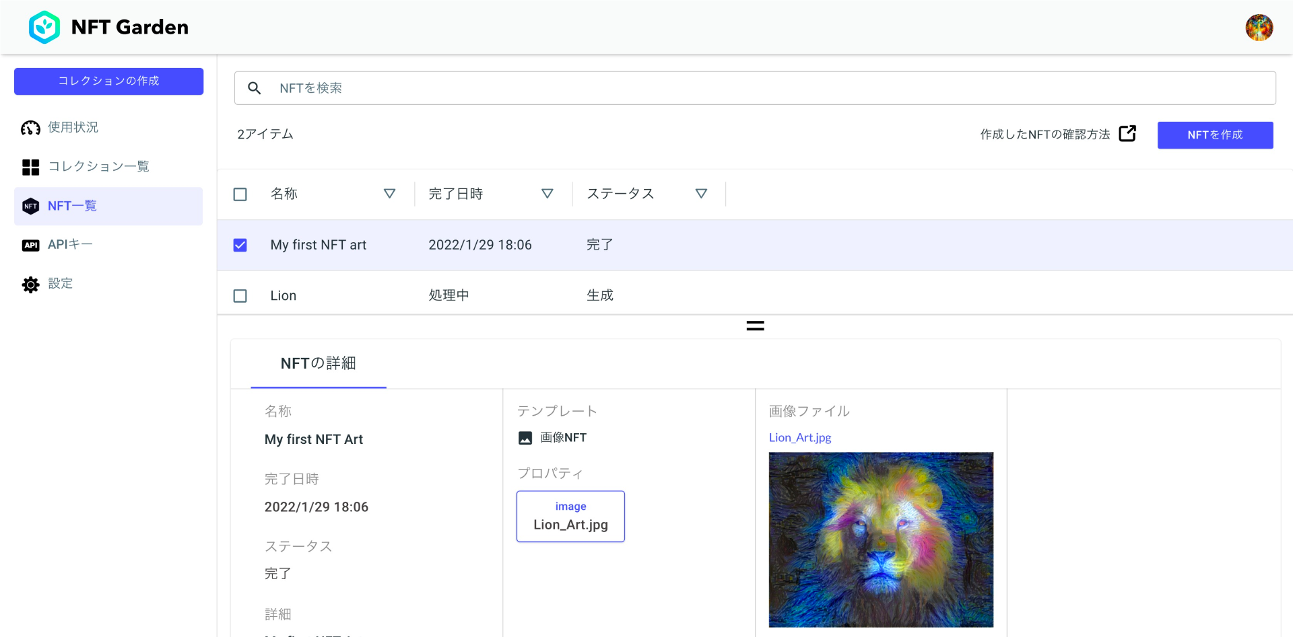Viewport: 1293px width, 637px height.
Task: Click the Lion artwork preview thumbnail
Action: pyautogui.click(x=880, y=539)
